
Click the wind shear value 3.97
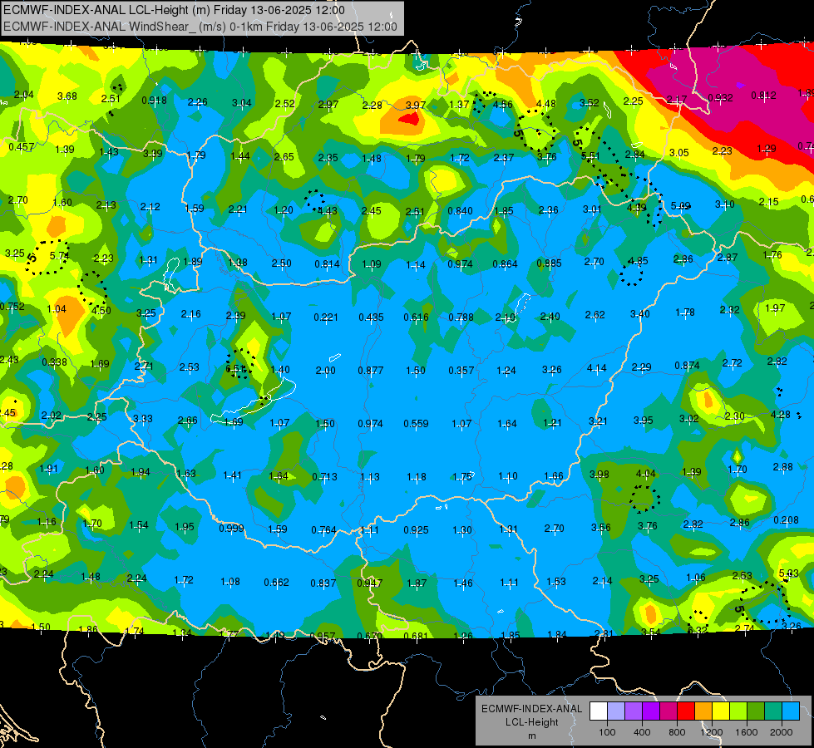[x=415, y=105]
